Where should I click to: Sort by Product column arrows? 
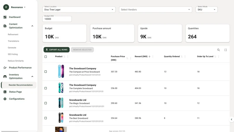(x=64, y=57)
